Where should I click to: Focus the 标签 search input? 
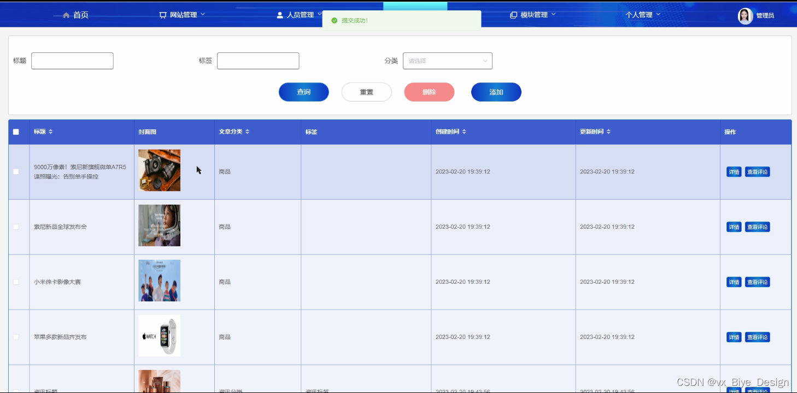[258, 61]
